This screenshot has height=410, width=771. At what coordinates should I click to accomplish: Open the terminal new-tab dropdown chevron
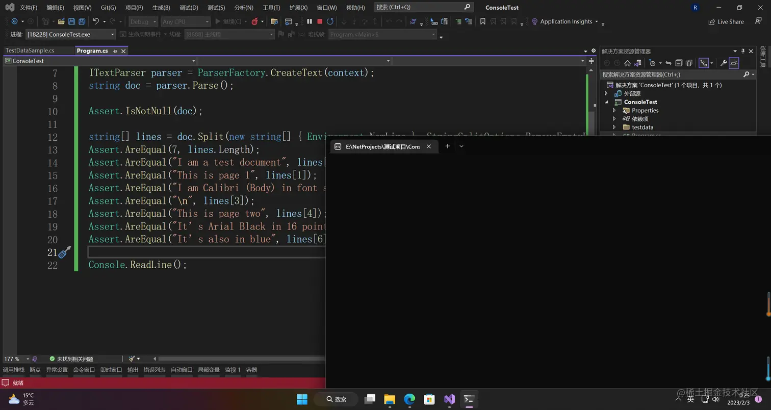pos(461,146)
